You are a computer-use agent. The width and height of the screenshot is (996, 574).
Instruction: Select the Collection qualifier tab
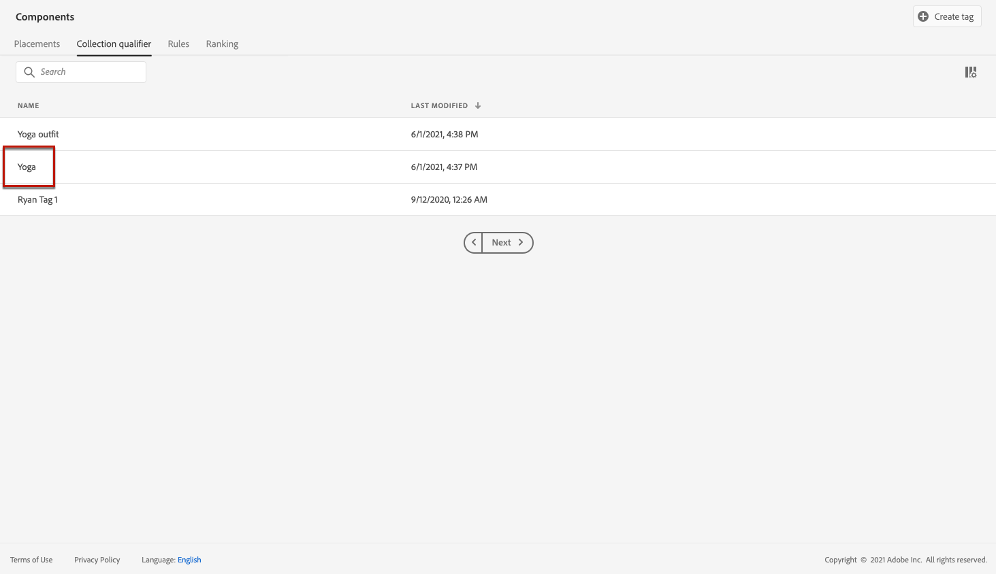click(114, 44)
